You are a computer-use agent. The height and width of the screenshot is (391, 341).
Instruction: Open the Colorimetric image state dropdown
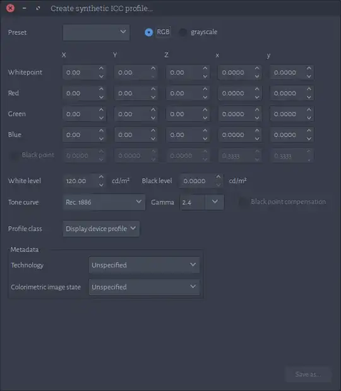point(144,287)
